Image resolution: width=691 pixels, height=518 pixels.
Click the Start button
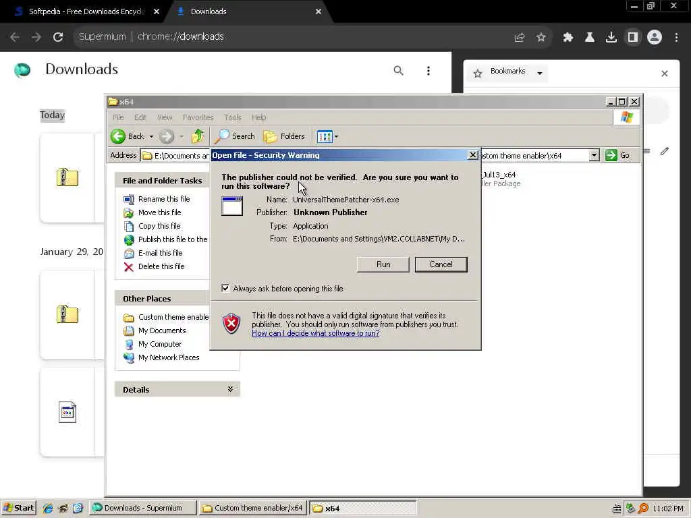[x=18, y=508]
